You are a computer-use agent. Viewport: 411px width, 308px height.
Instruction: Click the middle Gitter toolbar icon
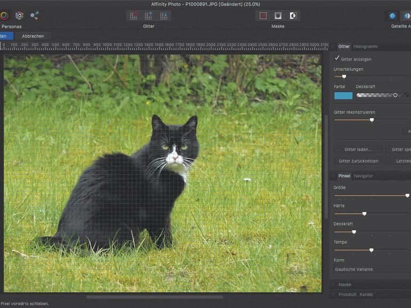coord(149,15)
